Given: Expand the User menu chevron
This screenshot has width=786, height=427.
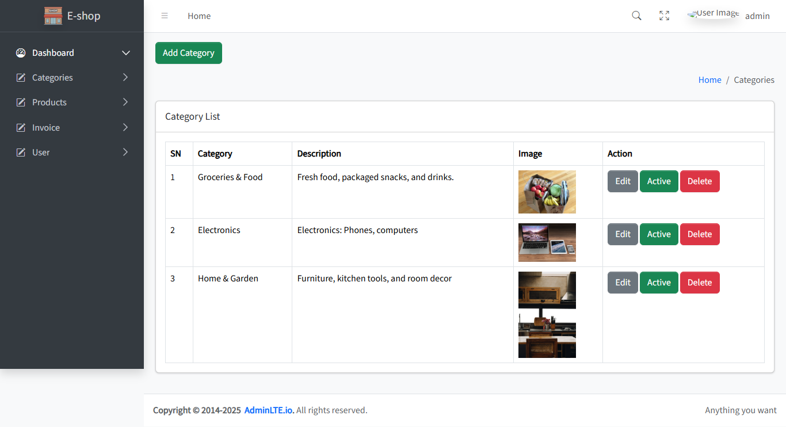Looking at the screenshot, I should [125, 152].
